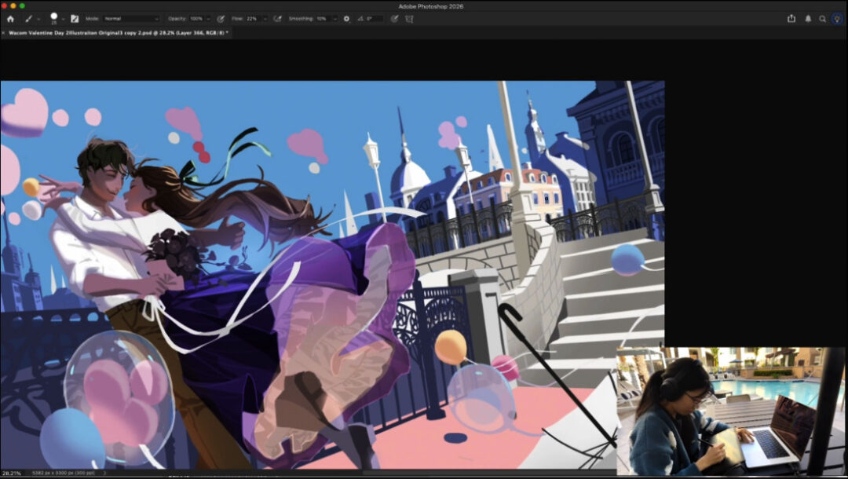Click the webcam video overlay of the artist
This screenshot has width=848, height=479.
(731, 411)
